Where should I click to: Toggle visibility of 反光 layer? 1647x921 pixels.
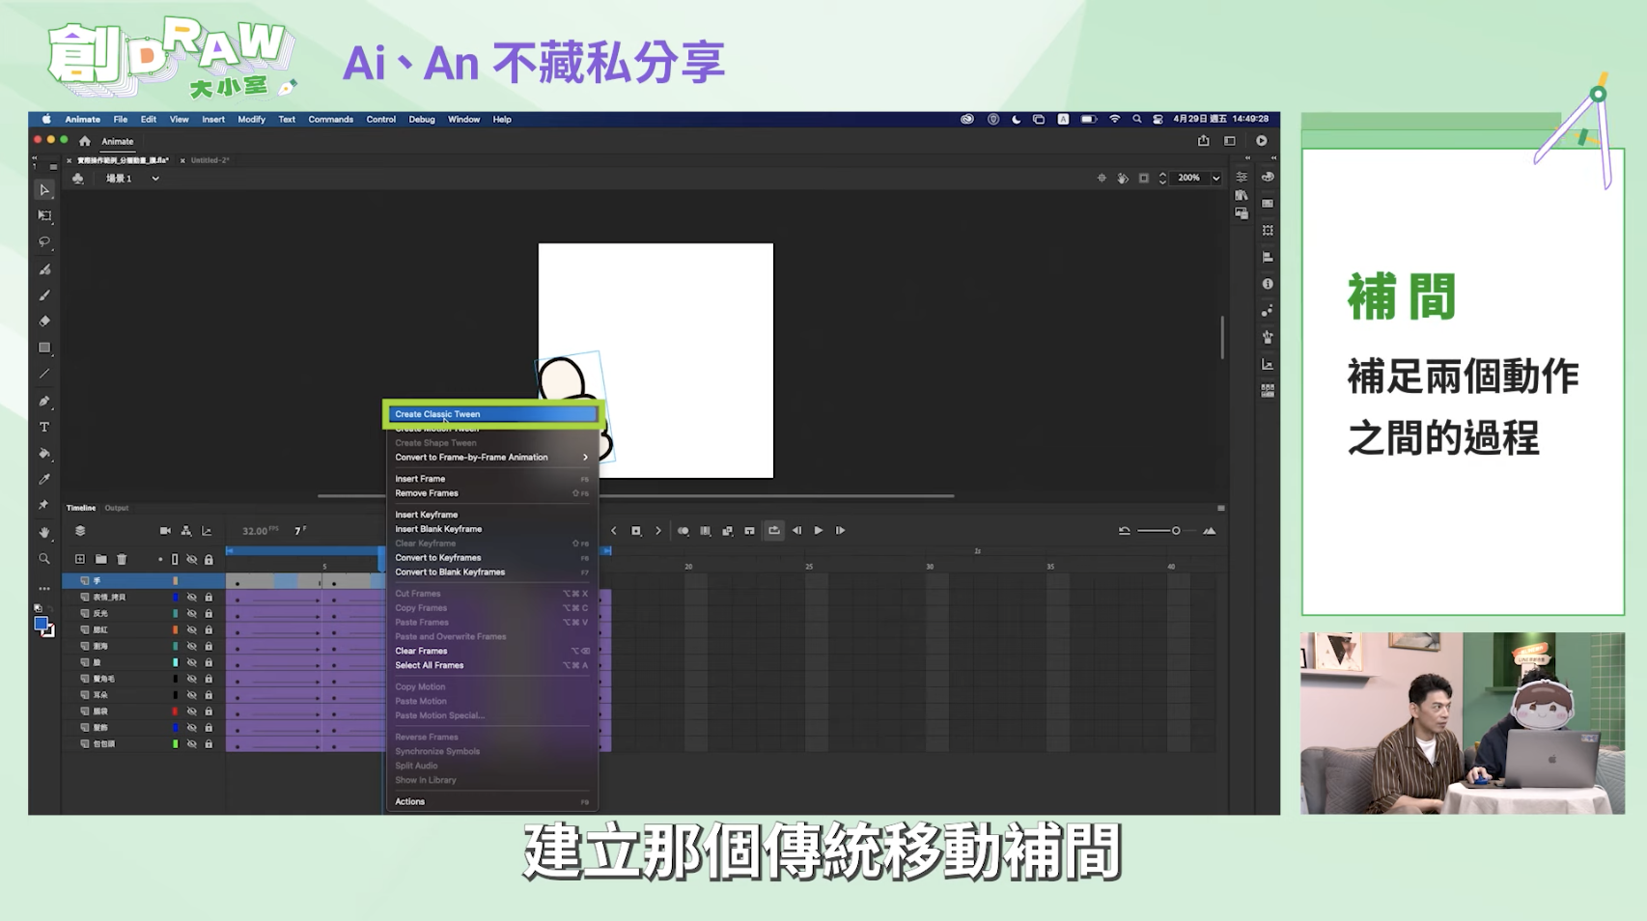(191, 614)
